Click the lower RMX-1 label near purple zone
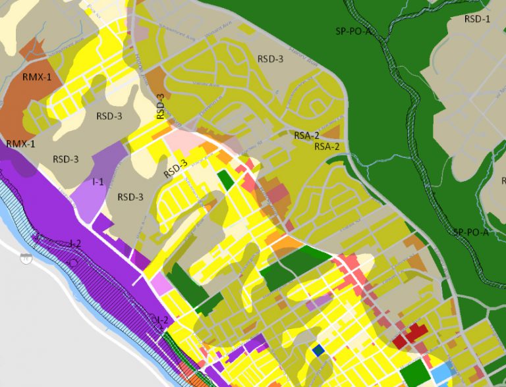 [x=21, y=143]
